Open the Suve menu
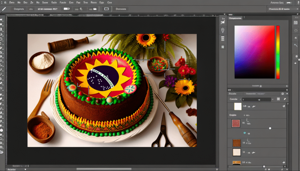Viewport: 300px width, 171px height. (x=45, y=2)
